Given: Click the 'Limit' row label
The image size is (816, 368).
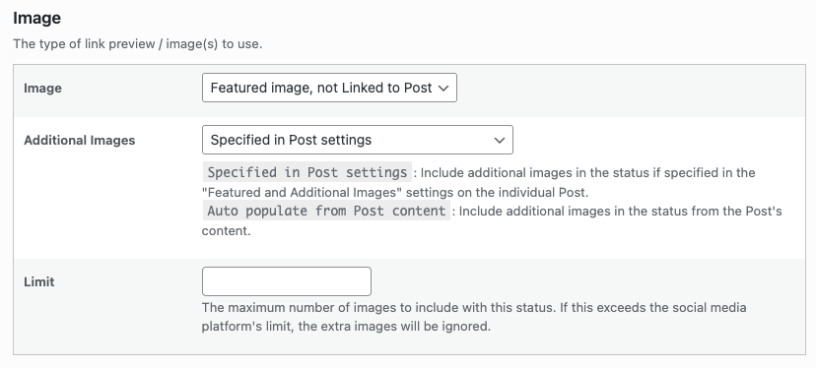Looking at the screenshot, I should tap(39, 281).
